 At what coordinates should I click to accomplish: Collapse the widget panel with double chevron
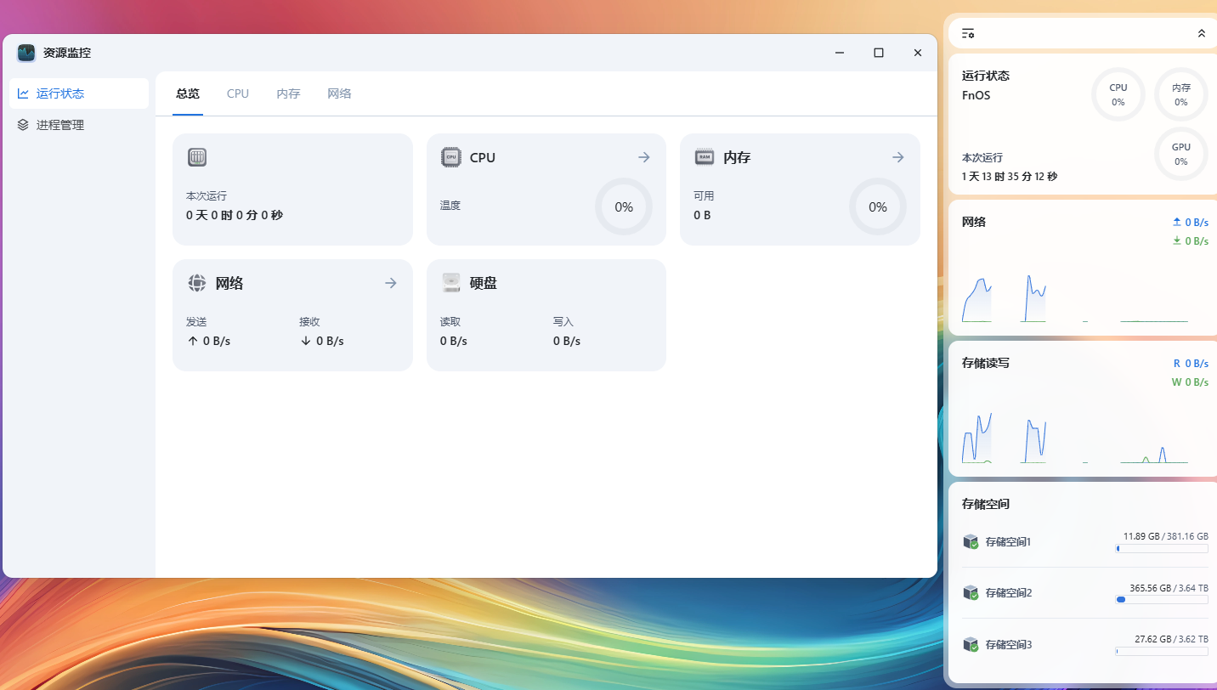click(1201, 33)
